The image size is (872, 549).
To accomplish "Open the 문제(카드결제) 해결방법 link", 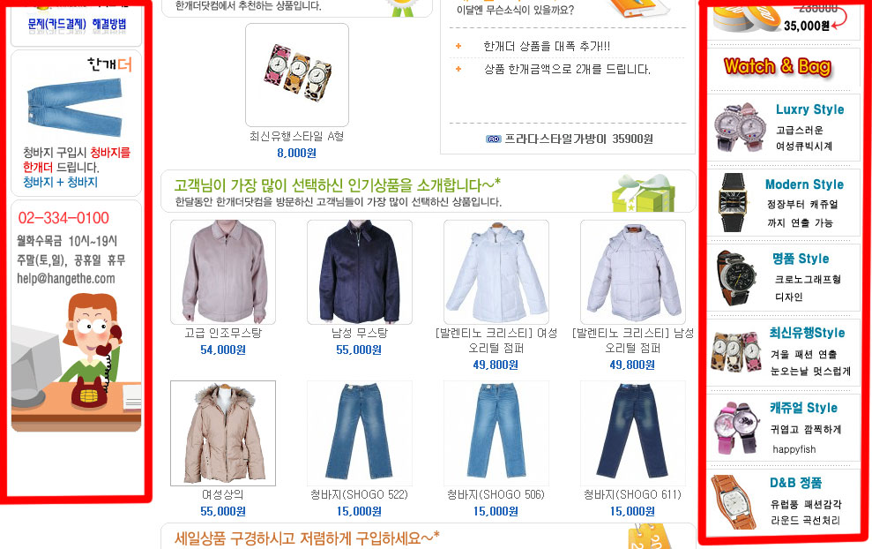I will pyautogui.click(x=77, y=24).
